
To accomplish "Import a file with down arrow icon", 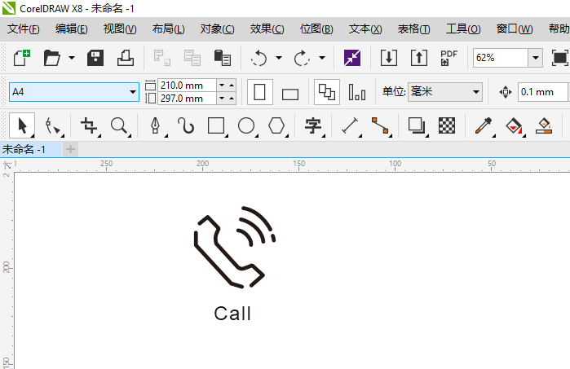I will pyautogui.click(x=389, y=58).
